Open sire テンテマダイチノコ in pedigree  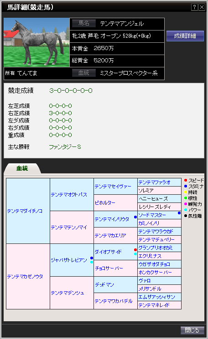coord(25,211)
